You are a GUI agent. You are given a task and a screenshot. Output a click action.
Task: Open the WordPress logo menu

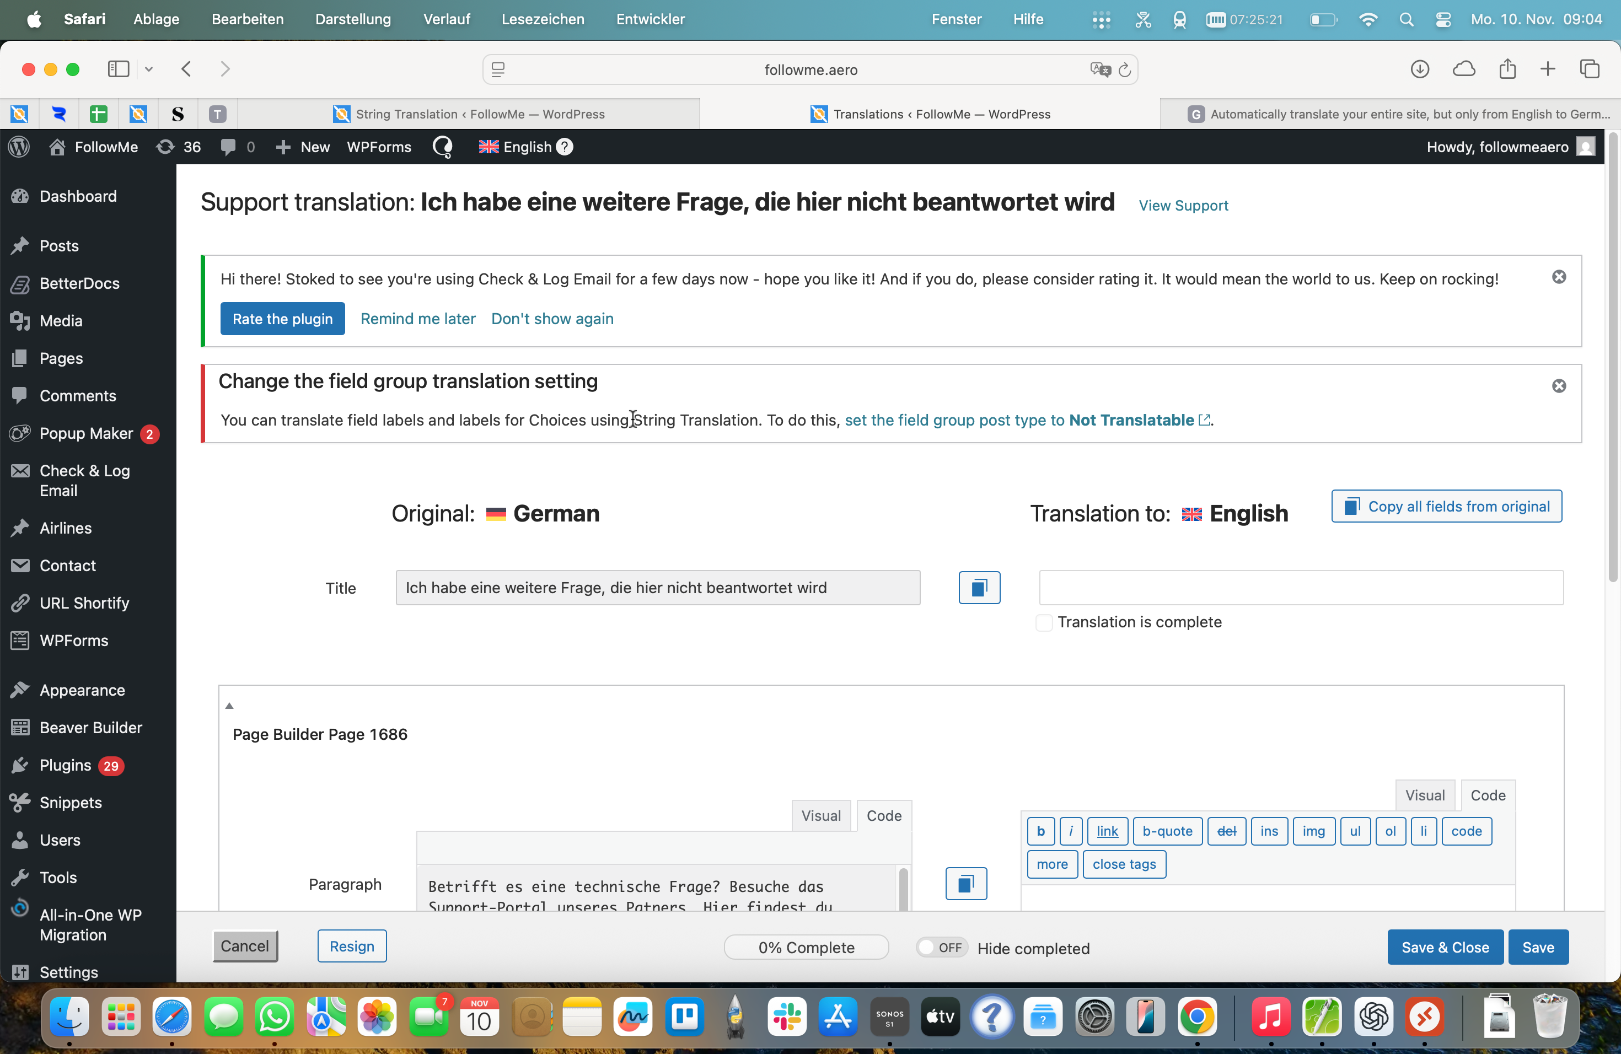point(19,147)
